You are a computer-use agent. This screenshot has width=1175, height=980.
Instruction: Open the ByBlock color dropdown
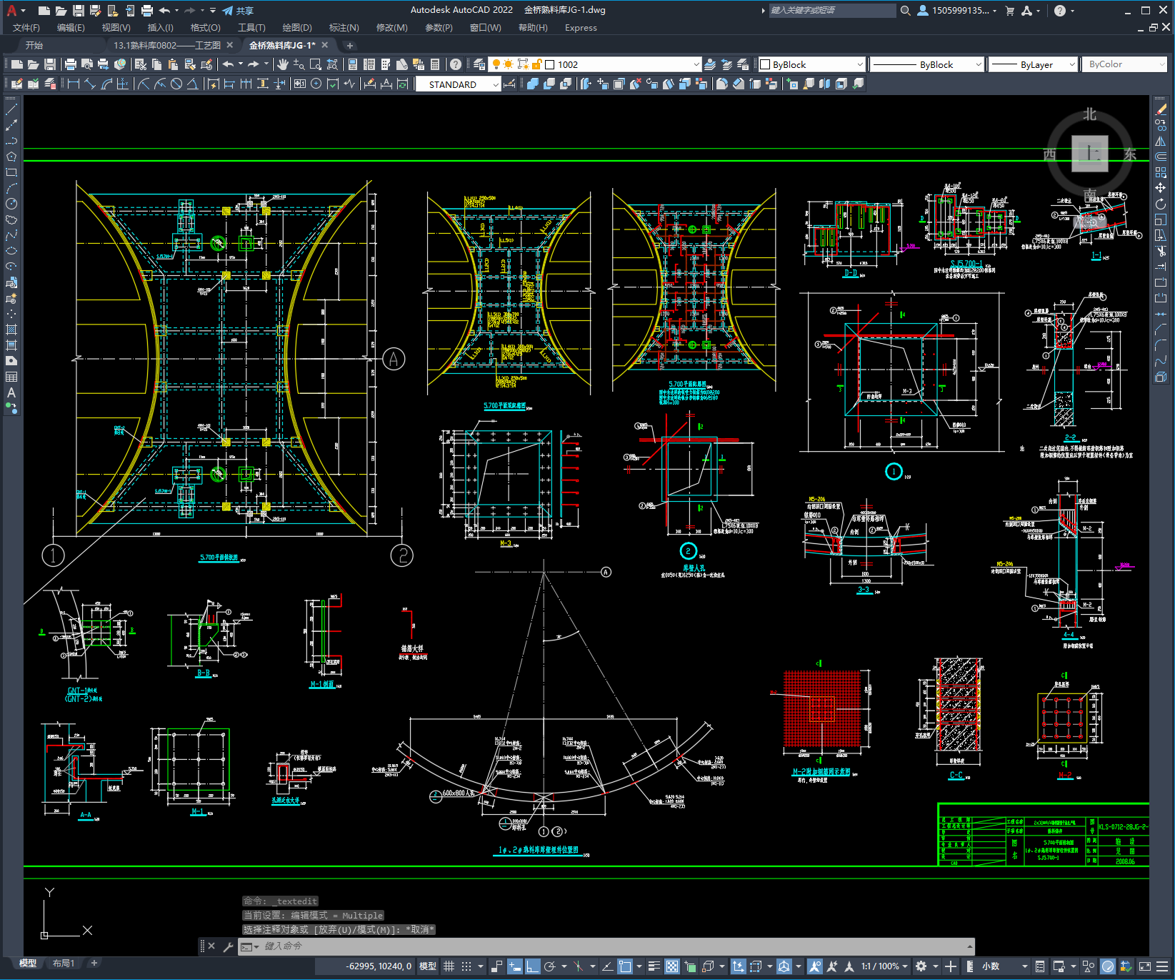(x=812, y=64)
